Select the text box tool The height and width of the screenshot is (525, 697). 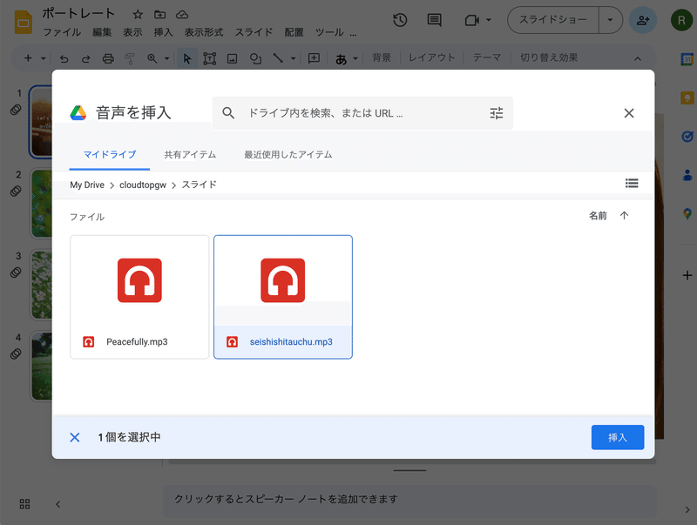point(209,58)
